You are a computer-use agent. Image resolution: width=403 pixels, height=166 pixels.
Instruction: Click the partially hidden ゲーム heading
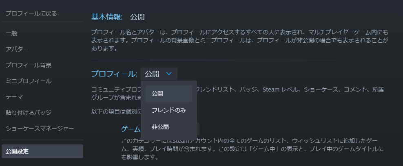131,129
